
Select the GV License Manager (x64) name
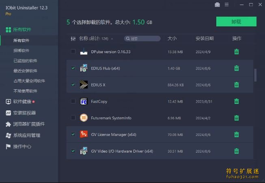114,134
